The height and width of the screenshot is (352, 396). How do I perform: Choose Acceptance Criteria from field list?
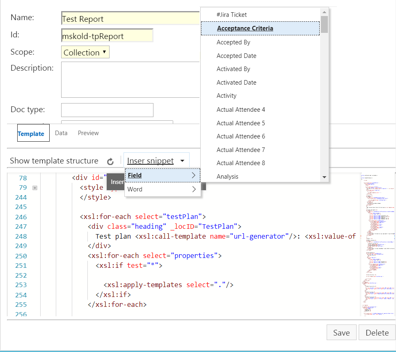click(245, 28)
